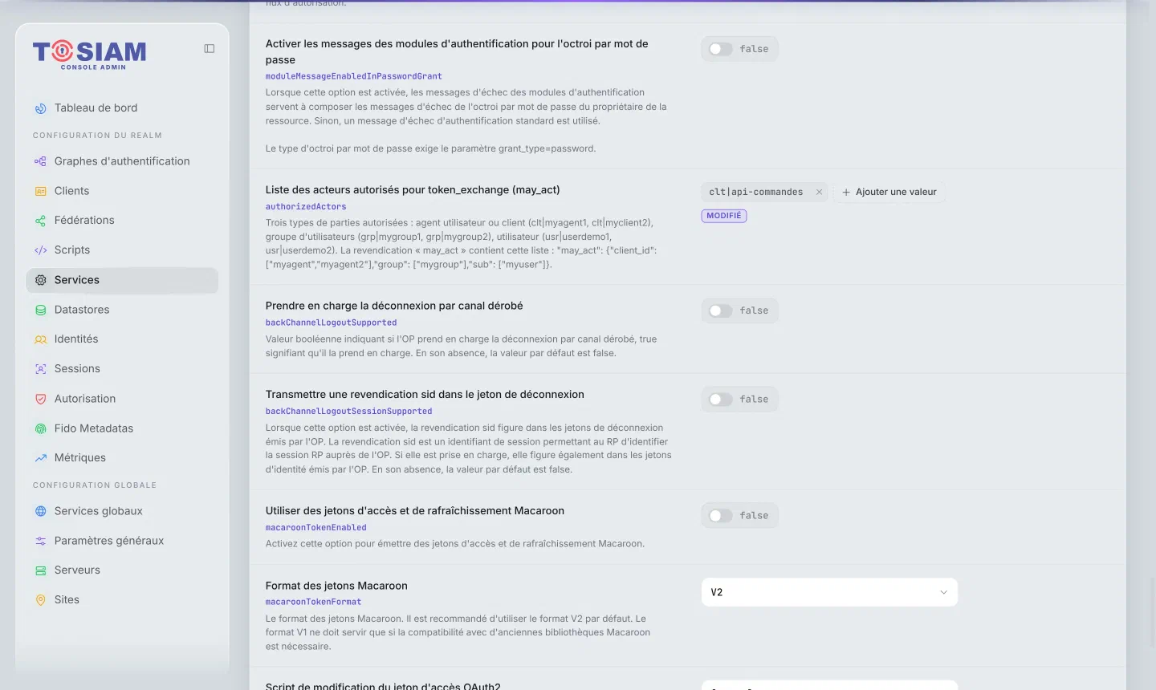Screen dimensions: 1156x690
Task: Click the Services gear icon
Action: click(40, 280)
